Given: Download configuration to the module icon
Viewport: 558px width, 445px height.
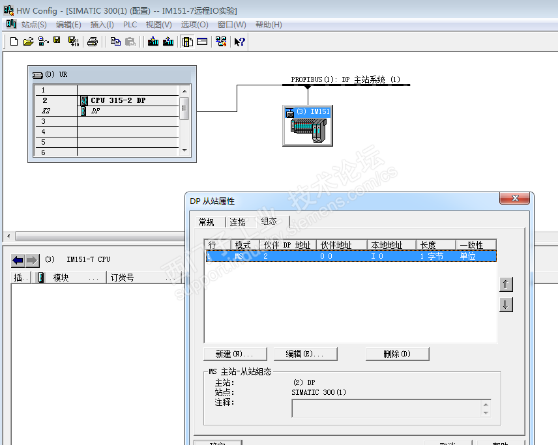Looking at the screenshot, I should (x=153, y=42).
